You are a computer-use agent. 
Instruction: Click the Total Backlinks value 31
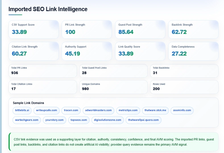[155, 73]
